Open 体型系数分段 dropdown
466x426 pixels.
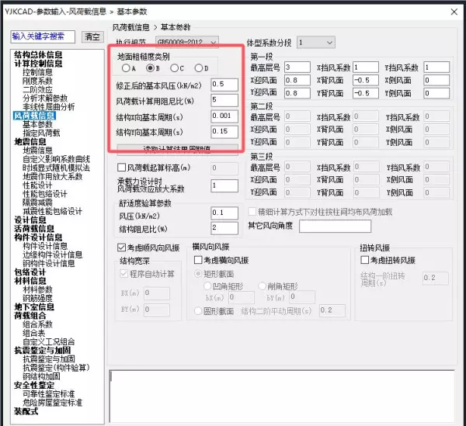(316, 43)
